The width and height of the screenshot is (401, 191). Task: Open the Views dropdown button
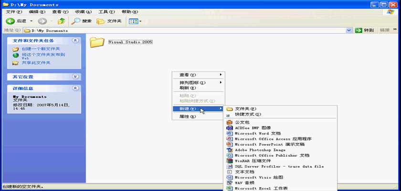point(135,21)
